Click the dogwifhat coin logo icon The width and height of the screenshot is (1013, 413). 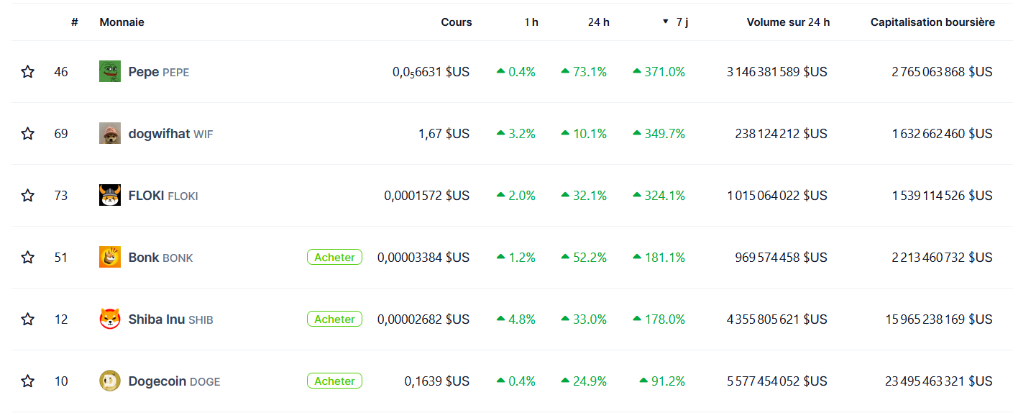click(110, 133)
